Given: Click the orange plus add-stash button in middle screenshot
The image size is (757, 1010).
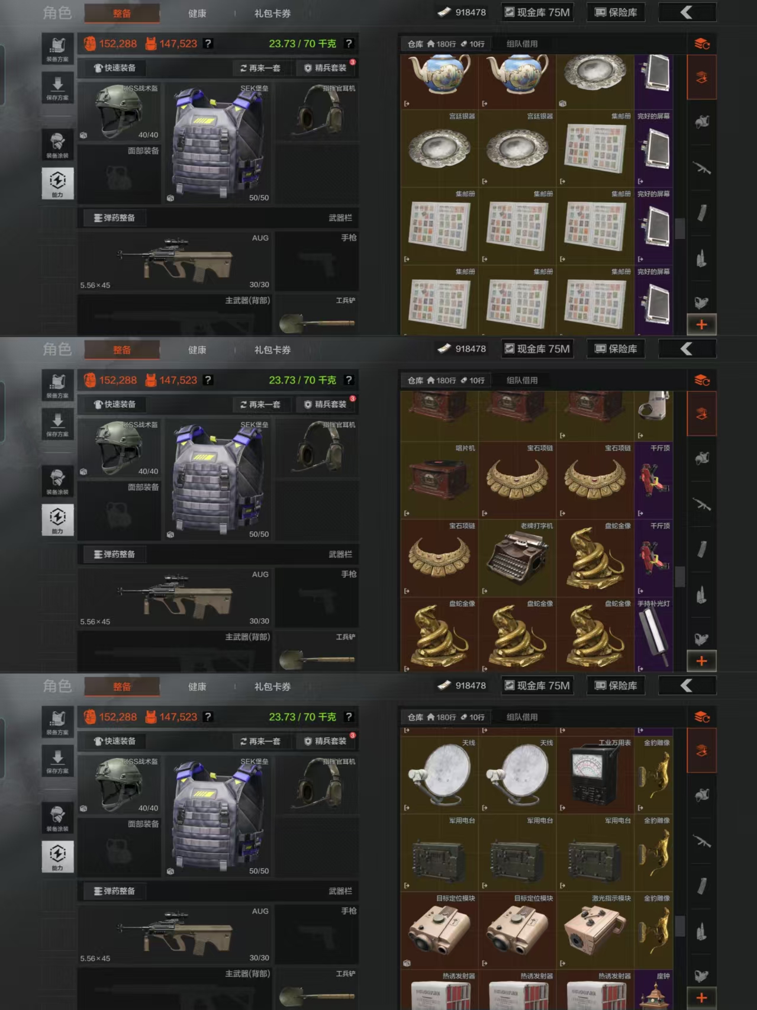Looking at the screenshot, I should [x=701, y=661].
